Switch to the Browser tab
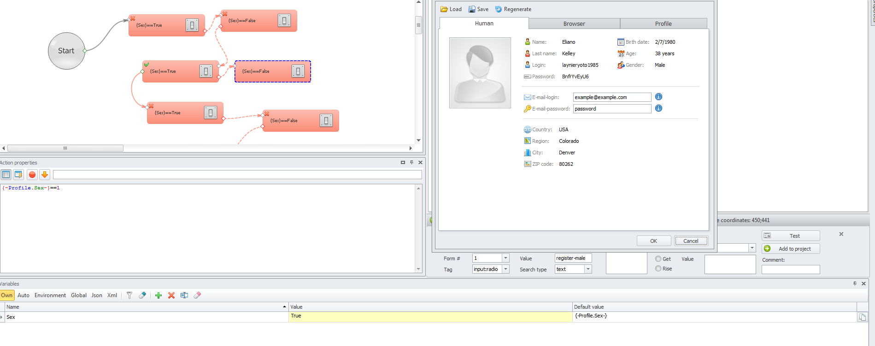Image resolution: width=875 pixels, height=346 pixels. point(574,23)
